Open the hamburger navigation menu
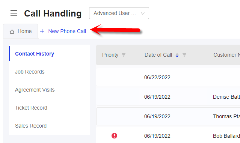240x143 pixels. (14, 13)
